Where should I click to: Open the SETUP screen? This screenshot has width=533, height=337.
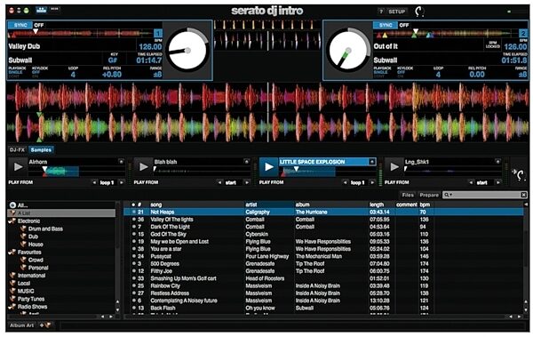[x=396, y=12]
